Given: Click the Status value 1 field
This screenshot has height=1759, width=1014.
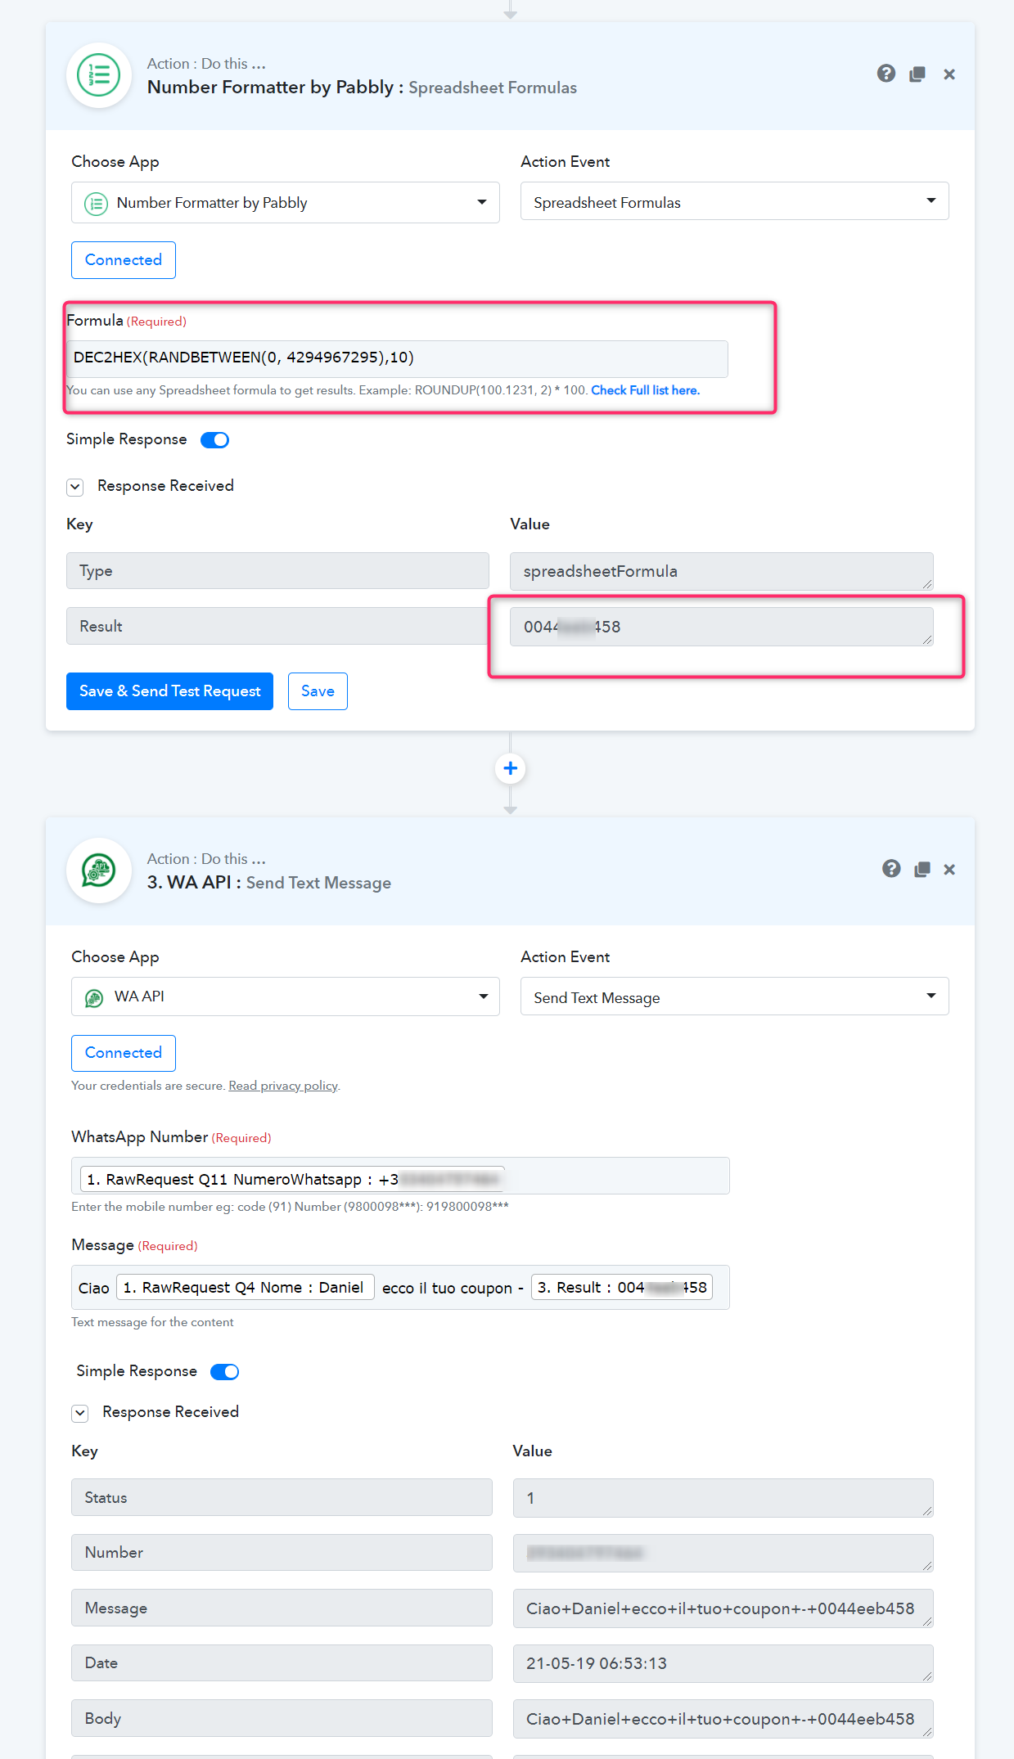Looking at the screenshot, I should (723, 1498).
